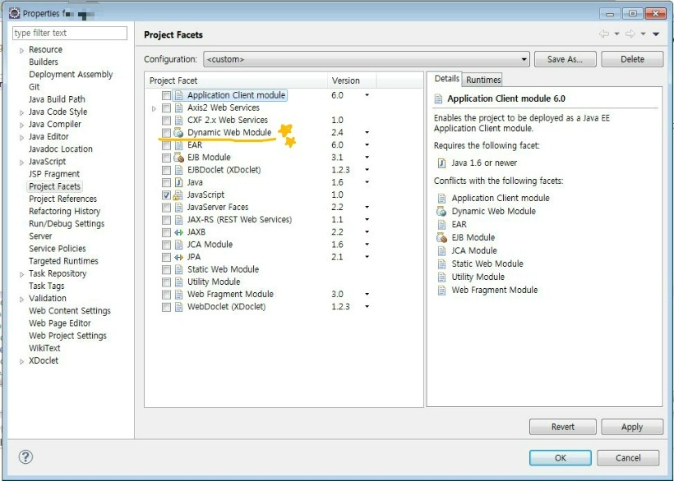Expand the Java Compiler tree node
Image resolution: width=674 pixels, height=481 pixels.
click(x=21, y=125)
